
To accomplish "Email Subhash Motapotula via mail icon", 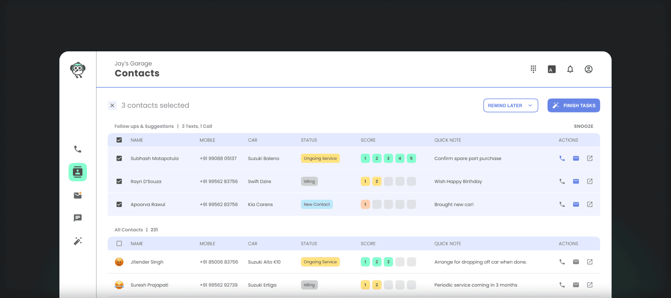I will (x=576, y=158).
